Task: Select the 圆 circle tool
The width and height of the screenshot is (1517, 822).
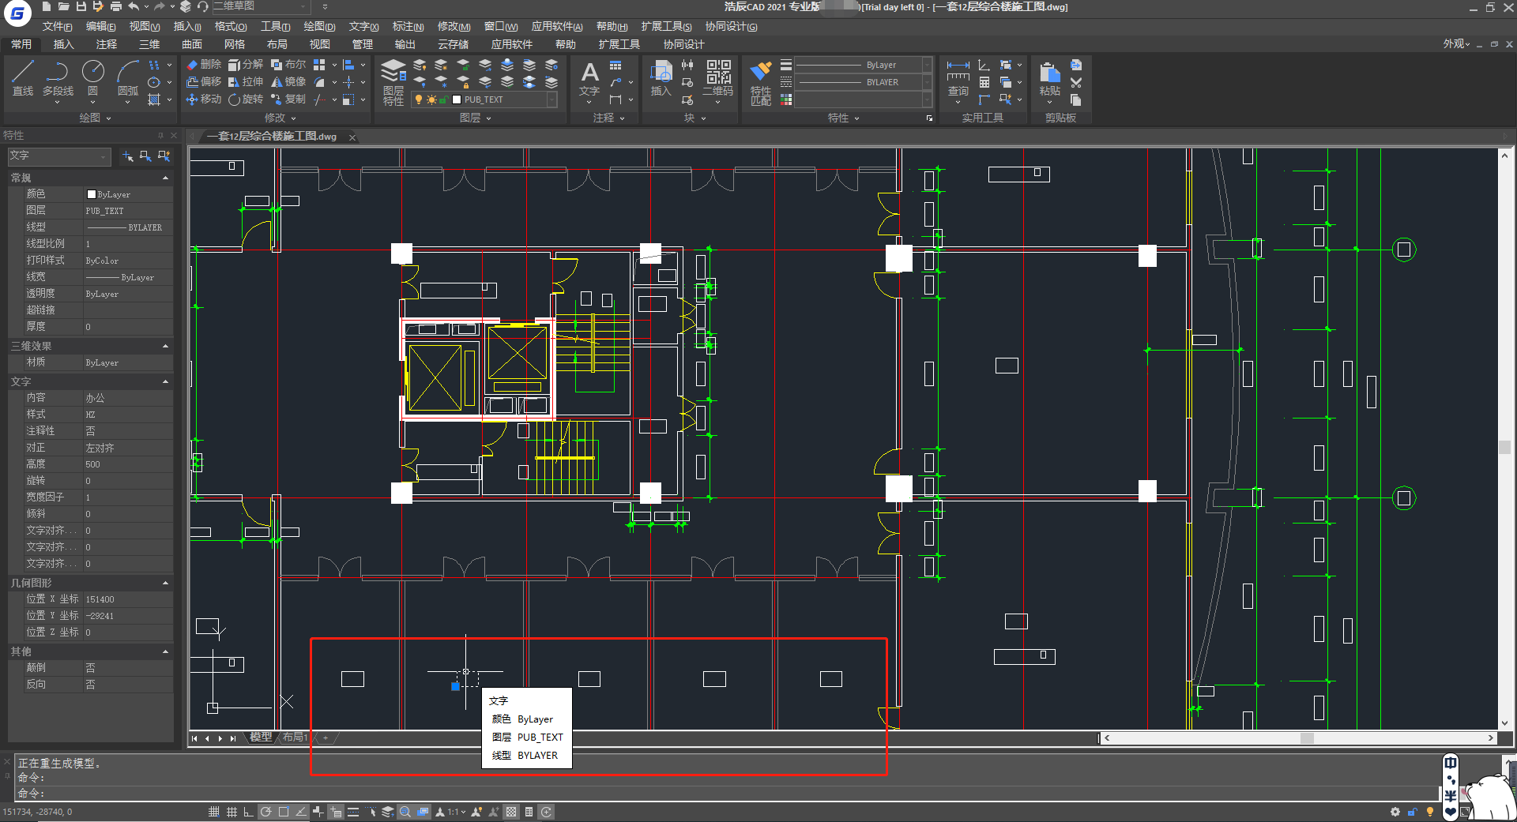Action: point(93,78)
